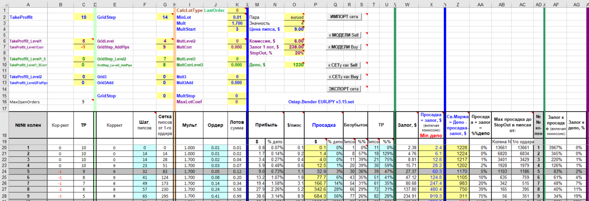589x201 pixels.
Task: Select the TakeProffit_Level1Corr value -1 cell
Action: 83,46
